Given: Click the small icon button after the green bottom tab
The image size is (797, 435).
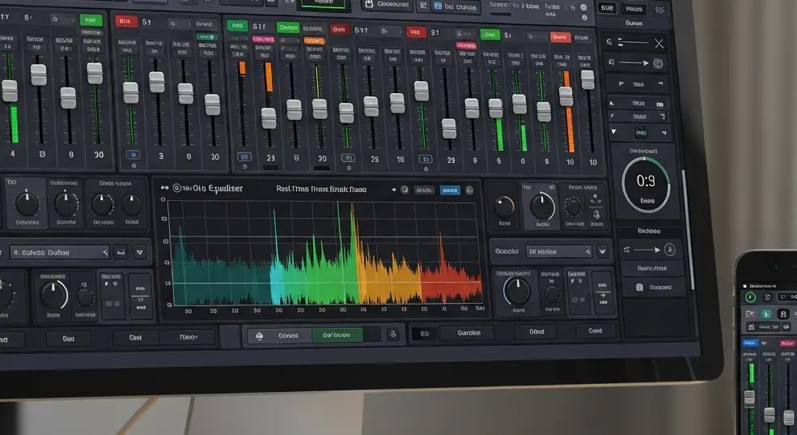Looking at the screenshot, I should click(x=392, y=335).
